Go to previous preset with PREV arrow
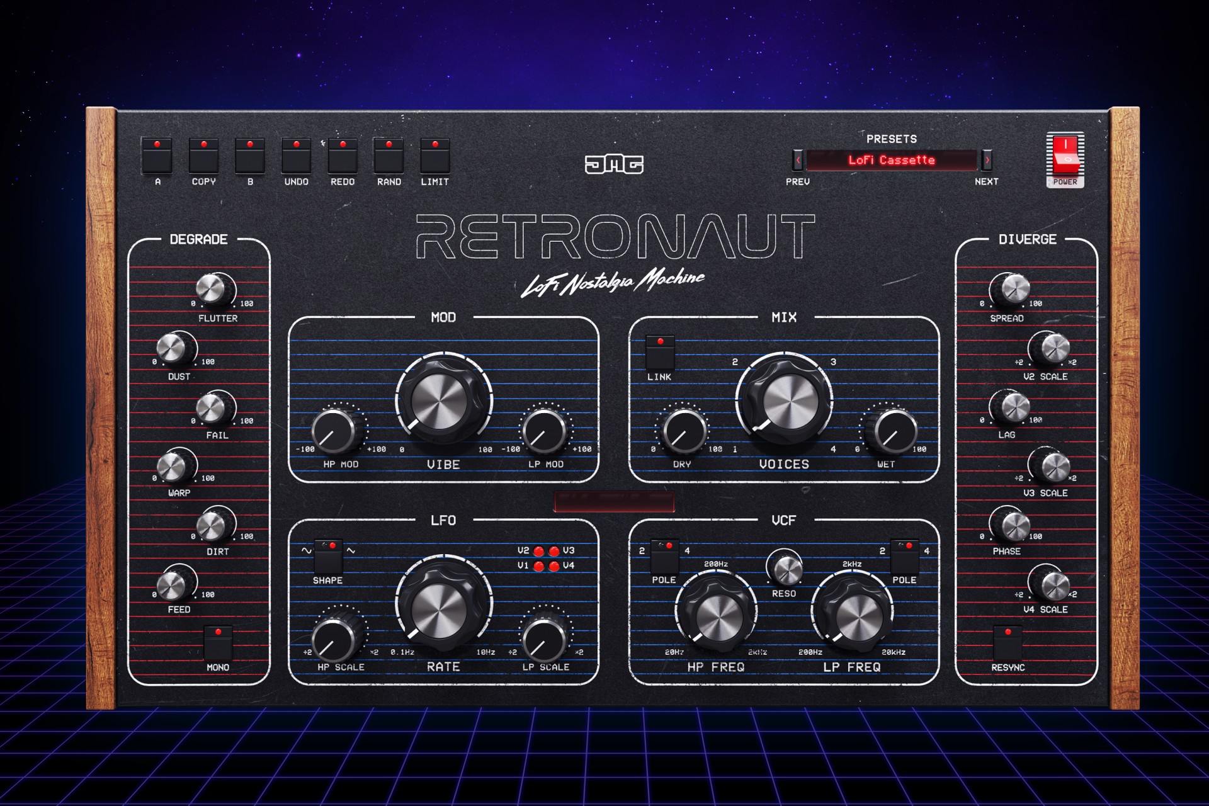 (798, 161)
